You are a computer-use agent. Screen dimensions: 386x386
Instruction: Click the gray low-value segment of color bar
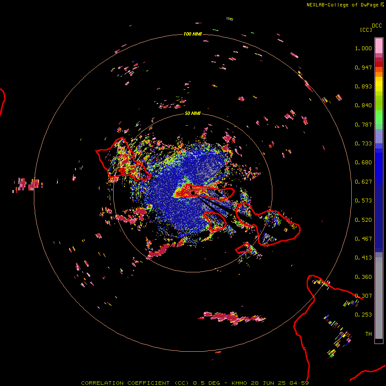379,298
